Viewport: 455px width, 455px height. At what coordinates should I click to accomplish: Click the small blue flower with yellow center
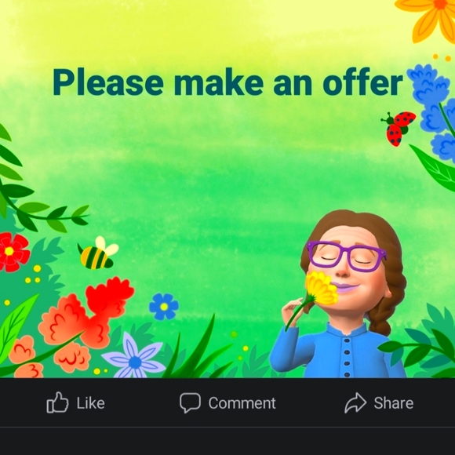coord(164,307)
